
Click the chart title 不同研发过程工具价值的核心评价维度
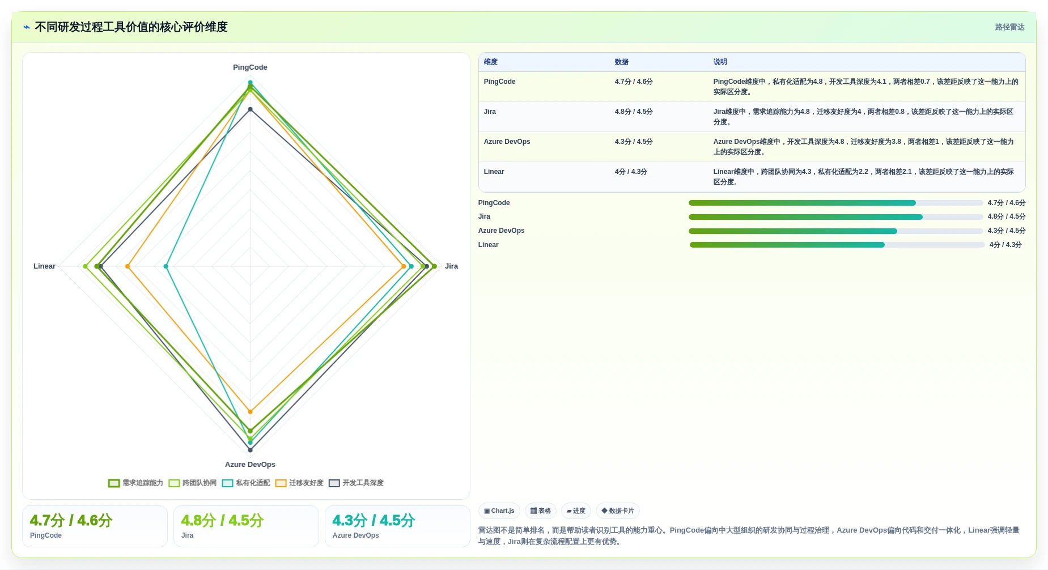[131, 27]
